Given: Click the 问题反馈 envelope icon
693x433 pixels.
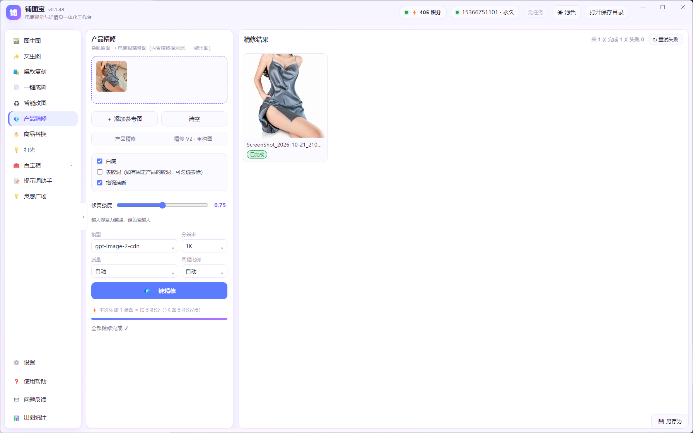Looking at the screenshot, I should point(16,400).
